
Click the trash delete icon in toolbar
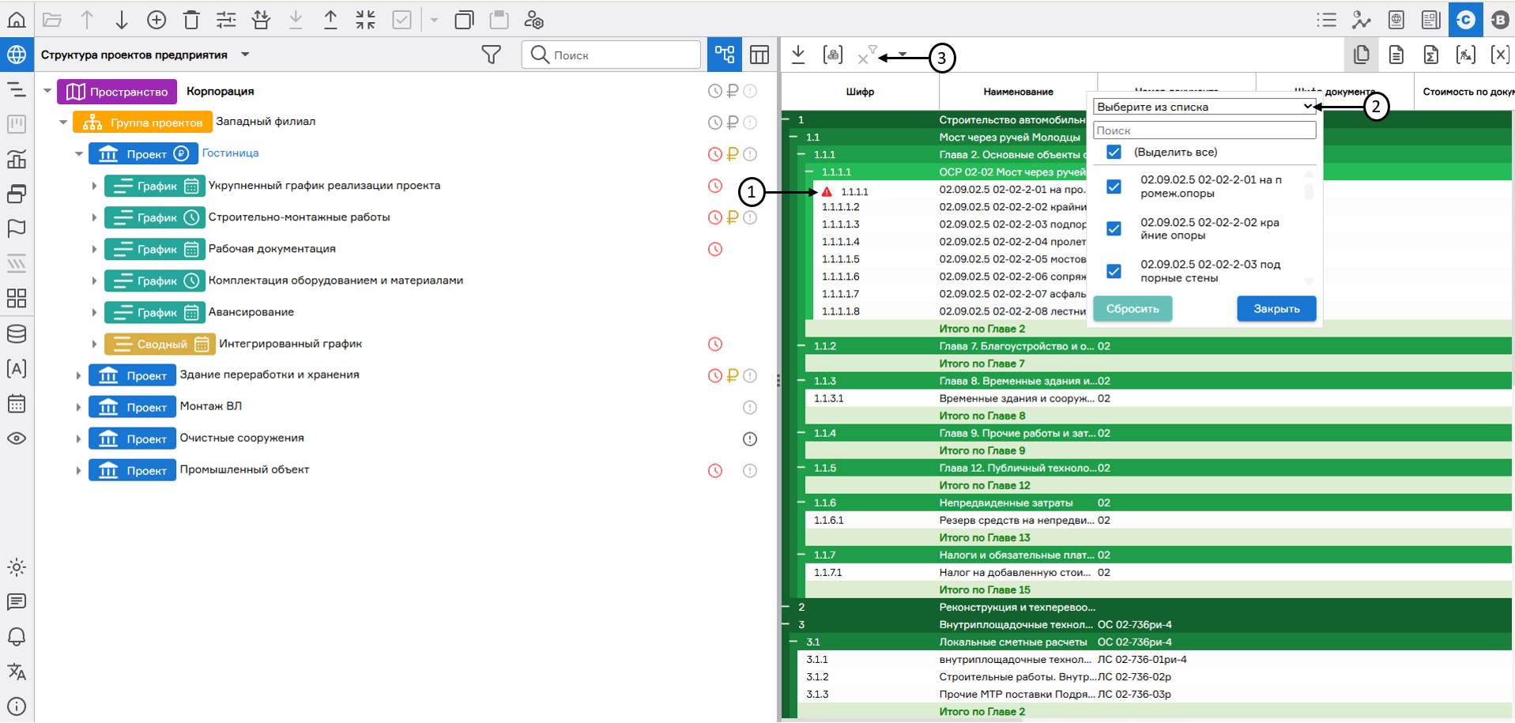coord(191,20)
